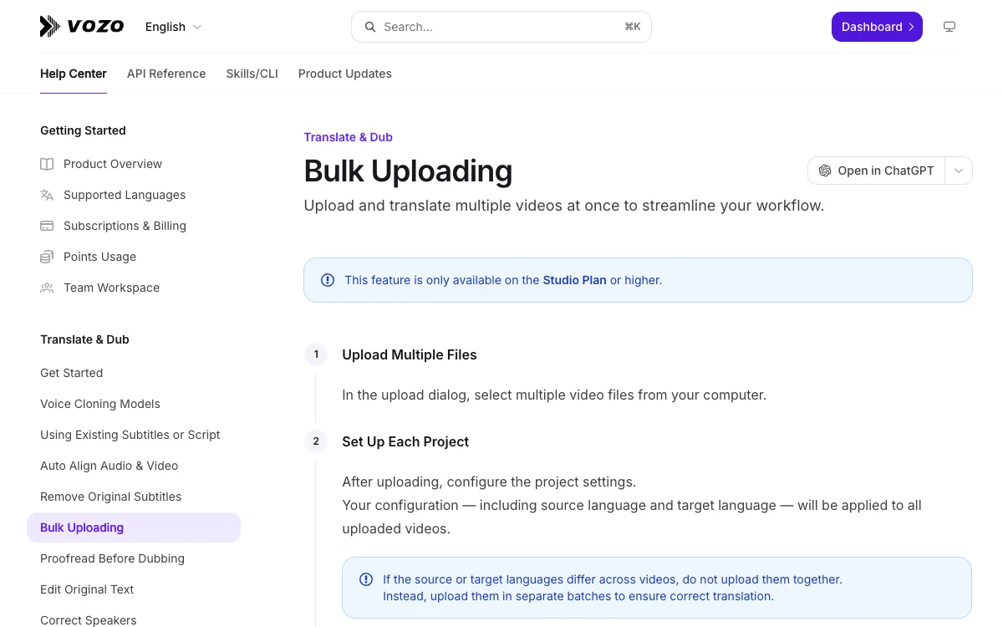This screenshot has width=1003, height=627.
Task: Click the Points Usage coins icon
Action: (x=47, y=257)
